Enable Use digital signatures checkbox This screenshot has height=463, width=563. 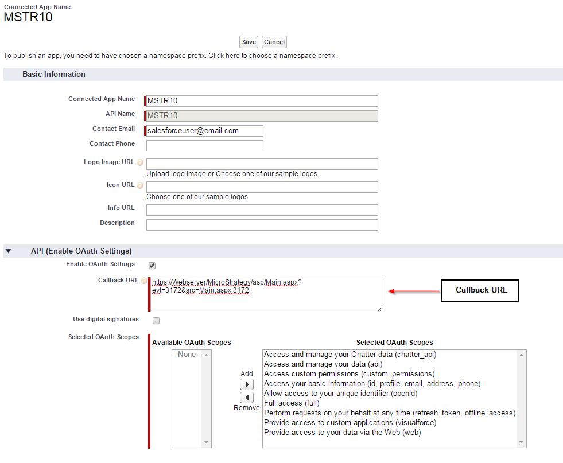point(156,321)
